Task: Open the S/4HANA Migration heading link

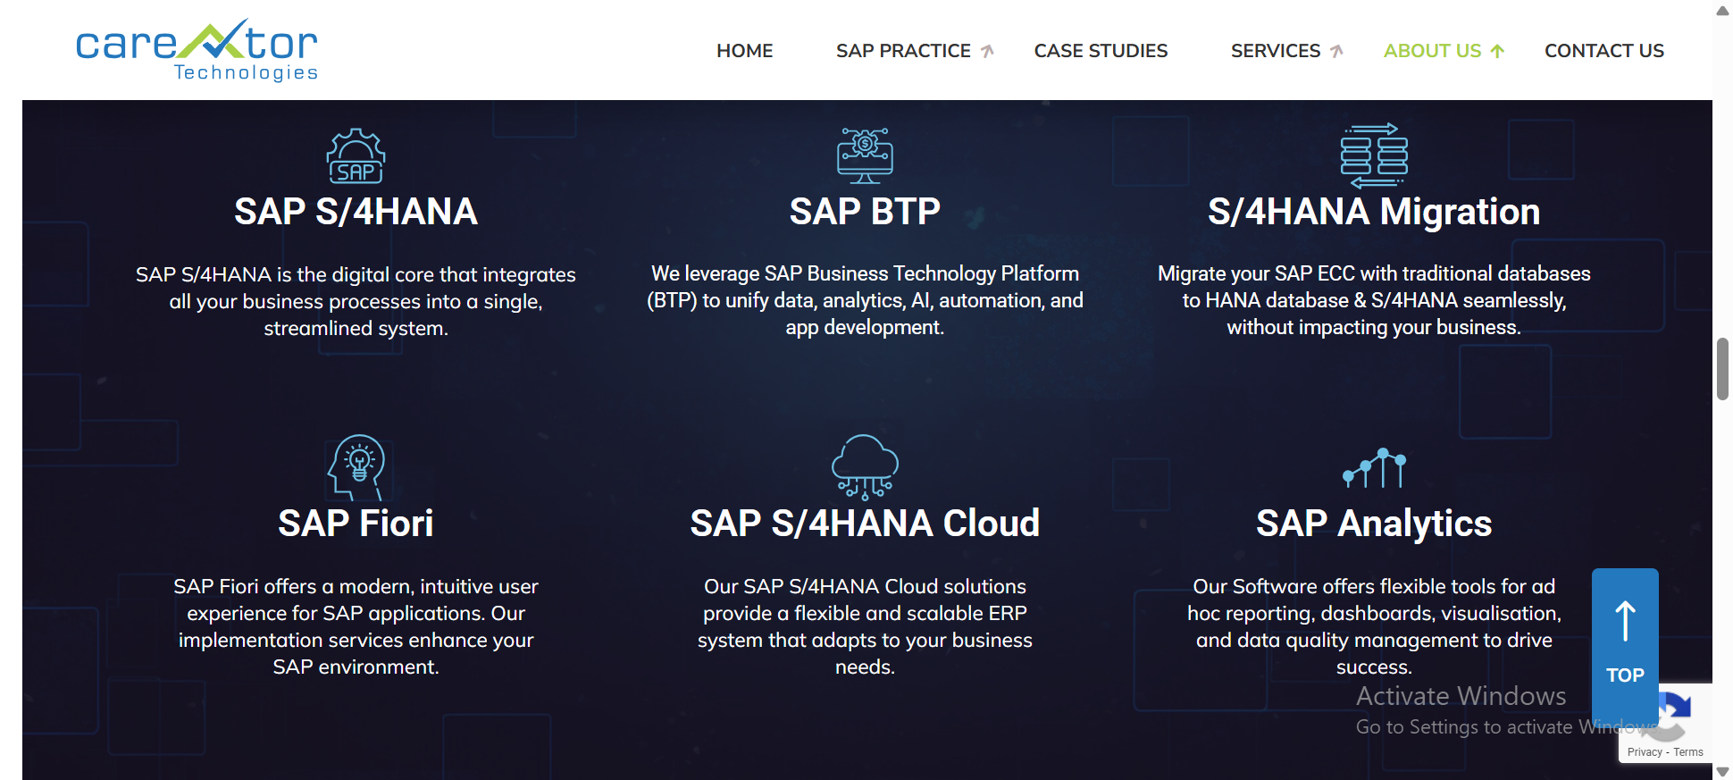Action: click(1374, 212)
